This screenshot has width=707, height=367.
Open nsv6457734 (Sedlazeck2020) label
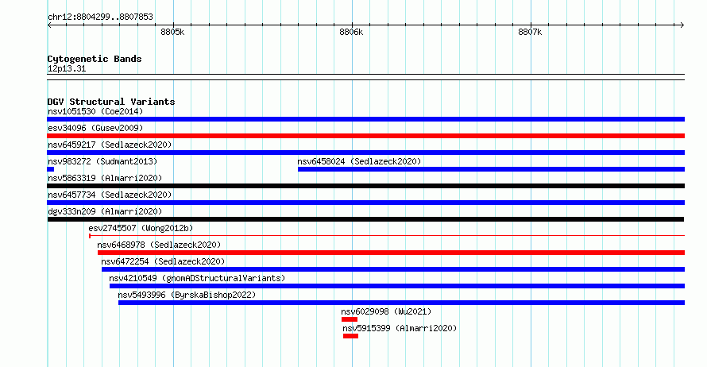pyautogui.click(x=110, y=195)
